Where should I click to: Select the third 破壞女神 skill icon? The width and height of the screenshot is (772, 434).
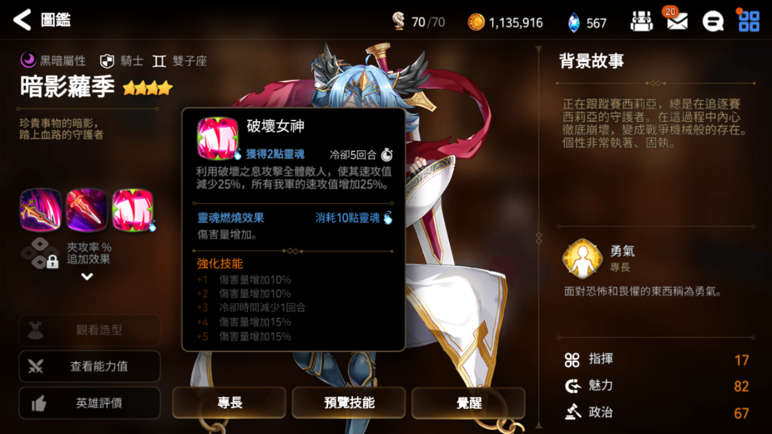tap(133, 210)
